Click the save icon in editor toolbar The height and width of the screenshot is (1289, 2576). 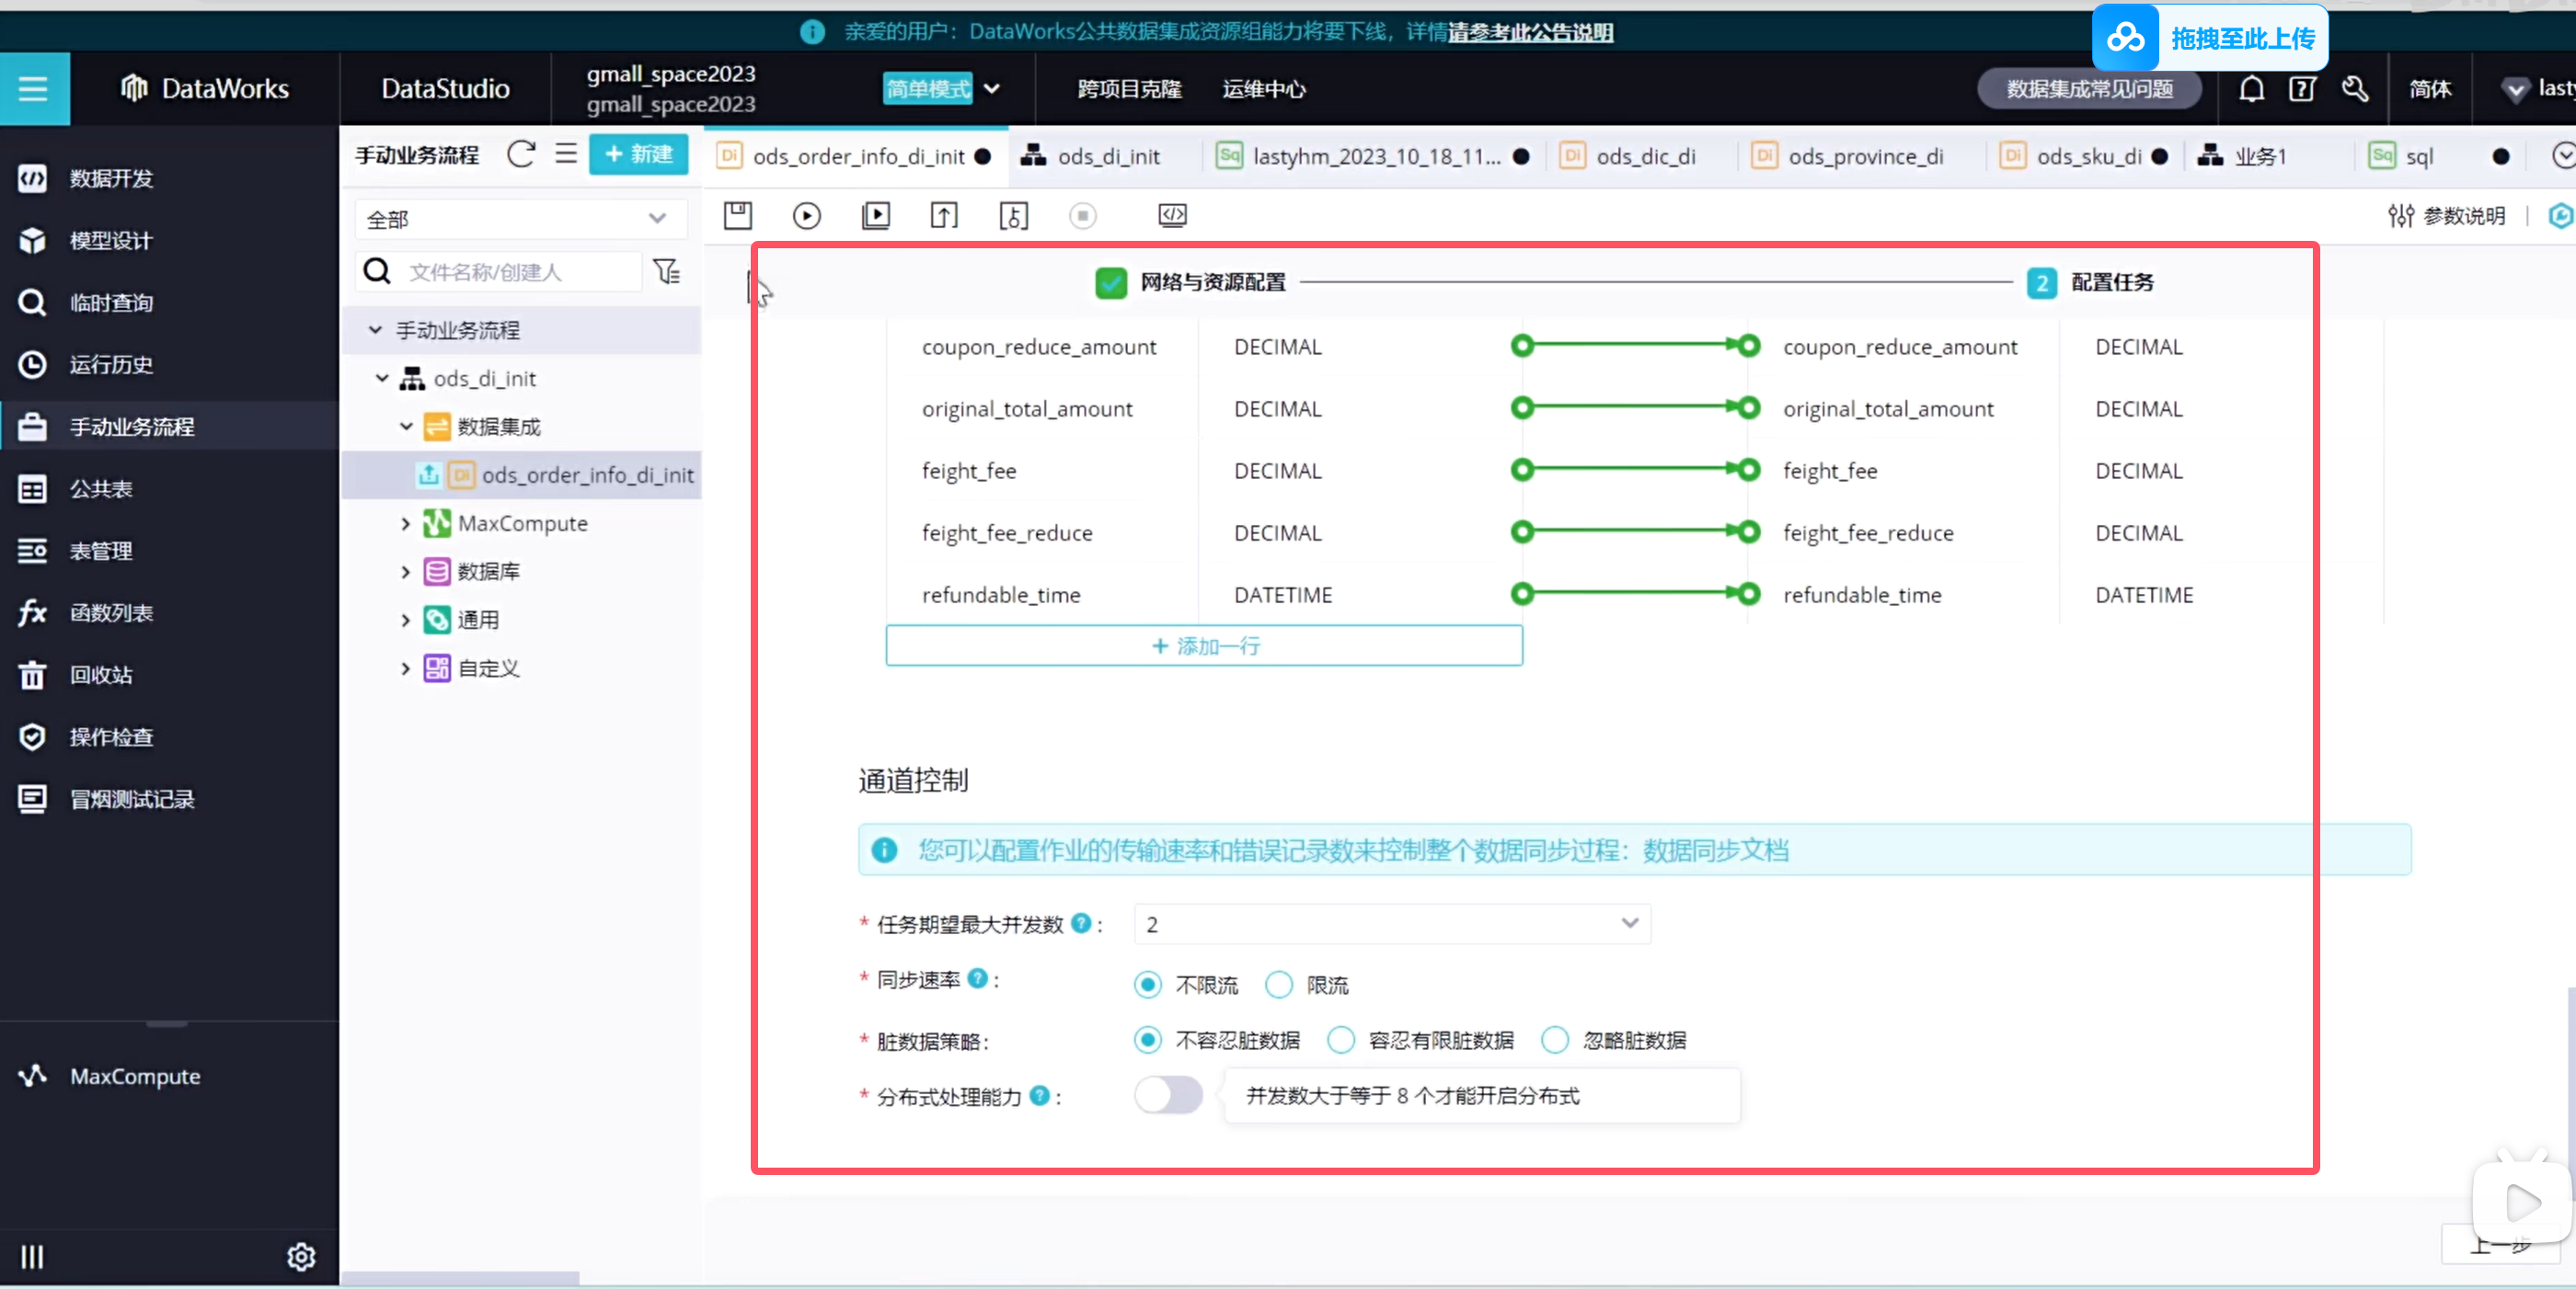click(x=738, y=215)
